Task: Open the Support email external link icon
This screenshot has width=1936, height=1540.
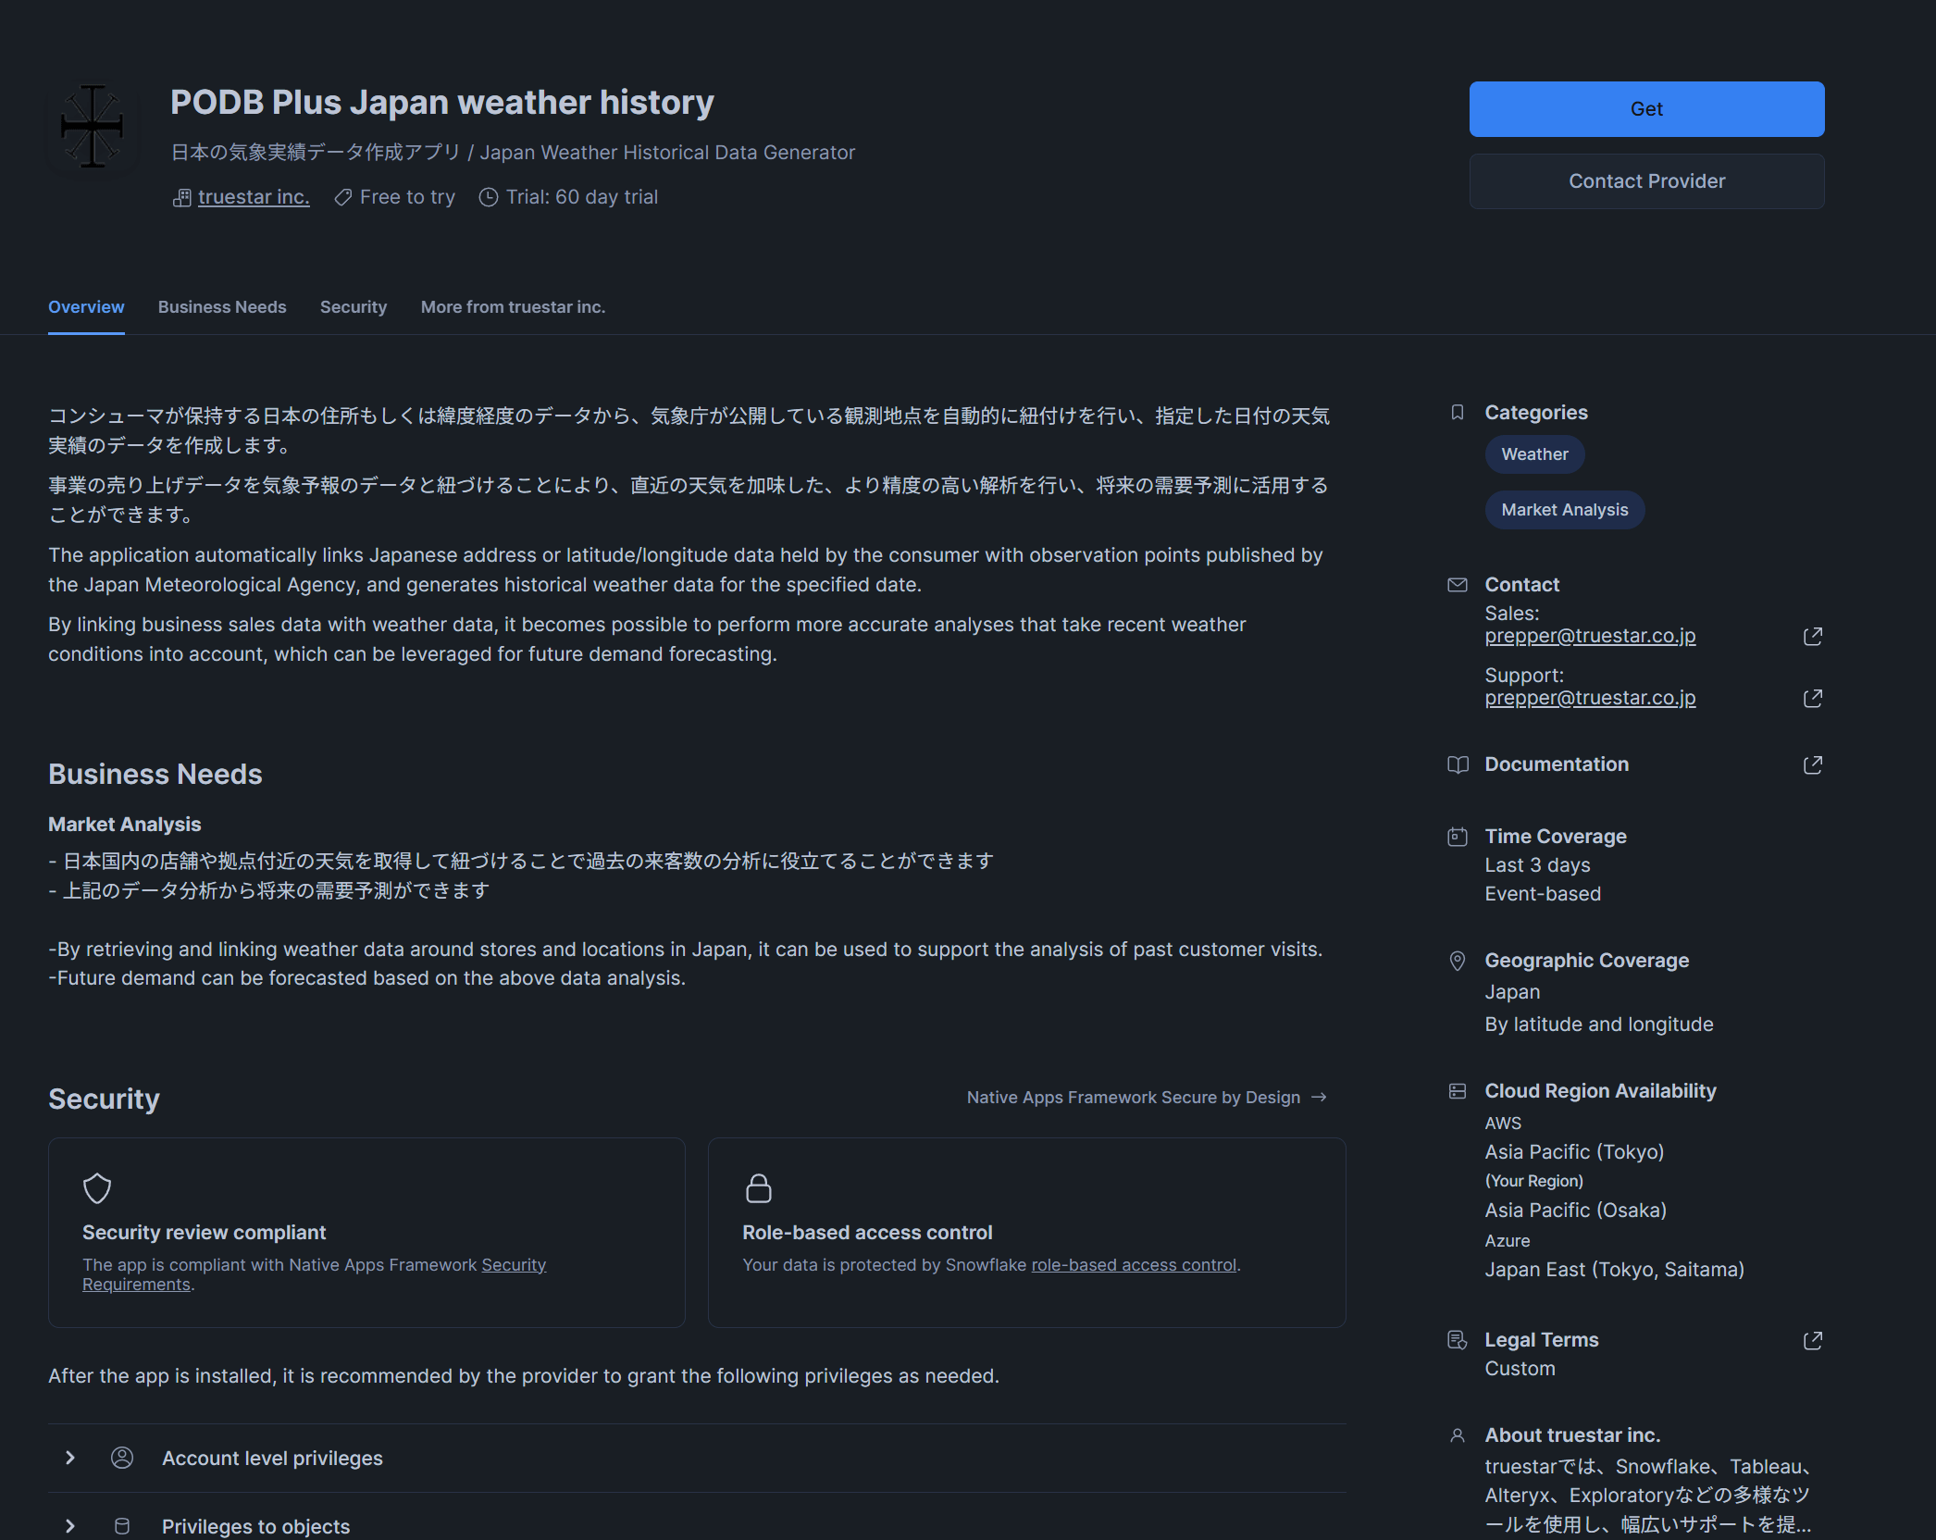Action: (1813, 699)
